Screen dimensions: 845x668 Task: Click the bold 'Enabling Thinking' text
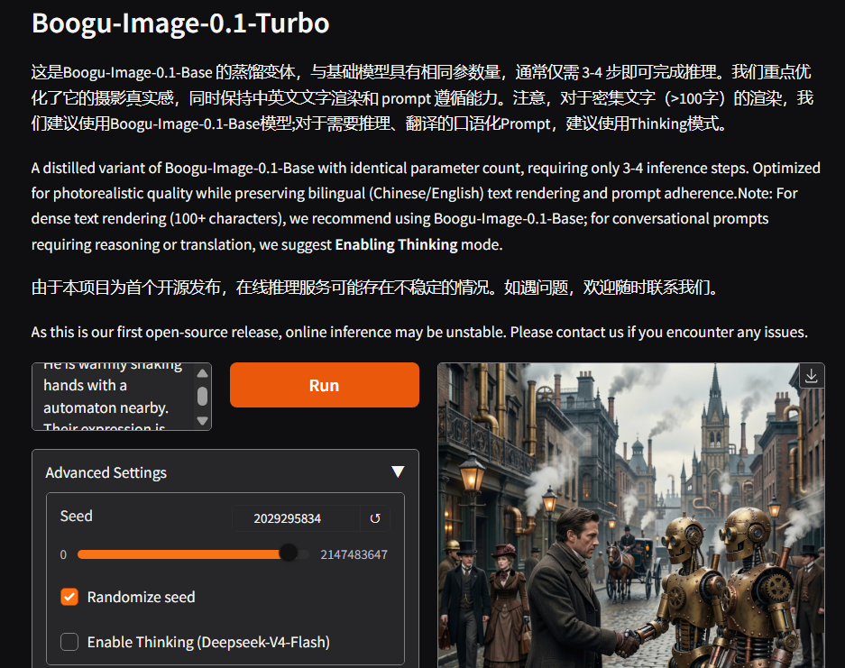[396, 244]
